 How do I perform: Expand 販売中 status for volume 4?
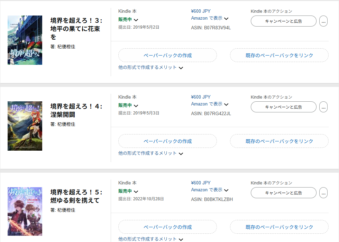tap(128, 105)
